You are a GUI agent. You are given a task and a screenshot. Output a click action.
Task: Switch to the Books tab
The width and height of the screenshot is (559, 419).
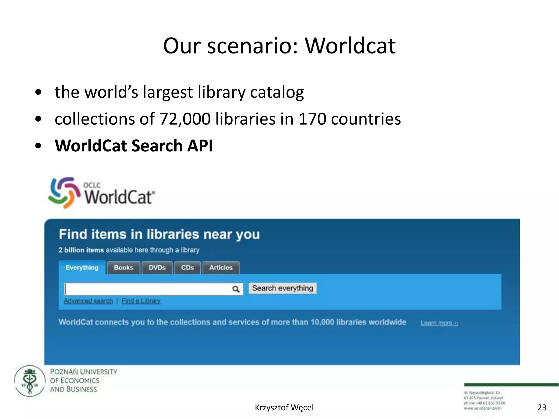(124, 268)
